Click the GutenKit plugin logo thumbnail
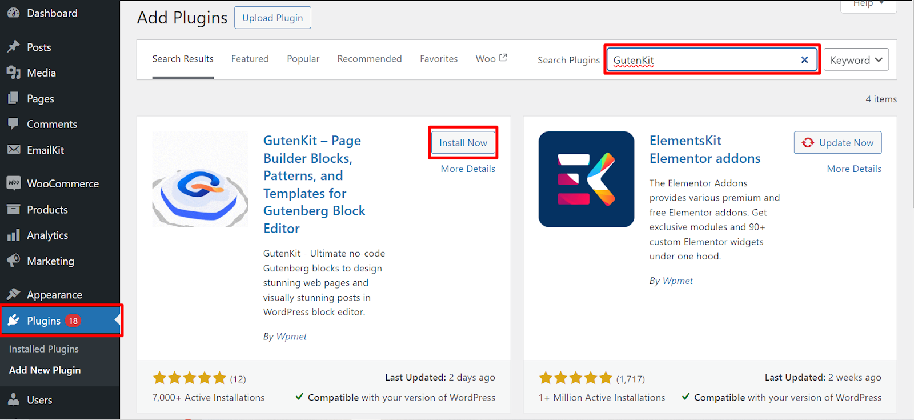 [200, 179]
